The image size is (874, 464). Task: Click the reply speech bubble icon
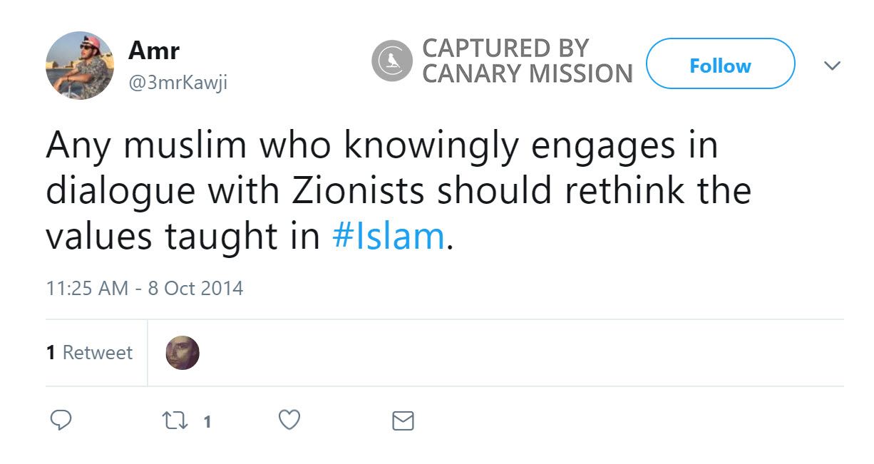click(x=61, y=421)
